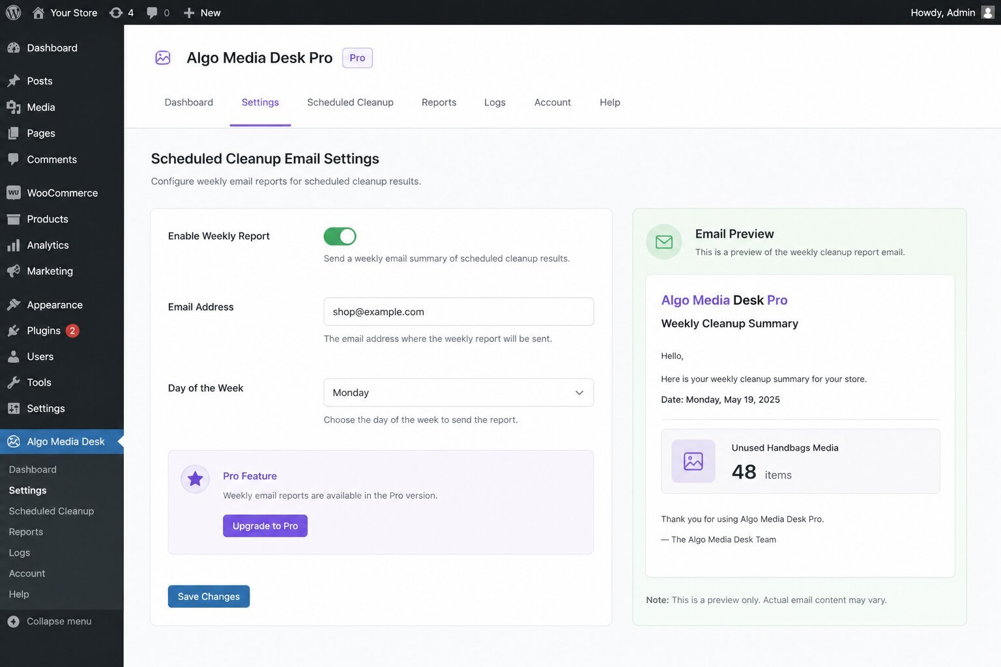The width and height of the screenshot is (1001, 667).
Task: Click the Pages icon in sidebar
Action: point(14,133)
